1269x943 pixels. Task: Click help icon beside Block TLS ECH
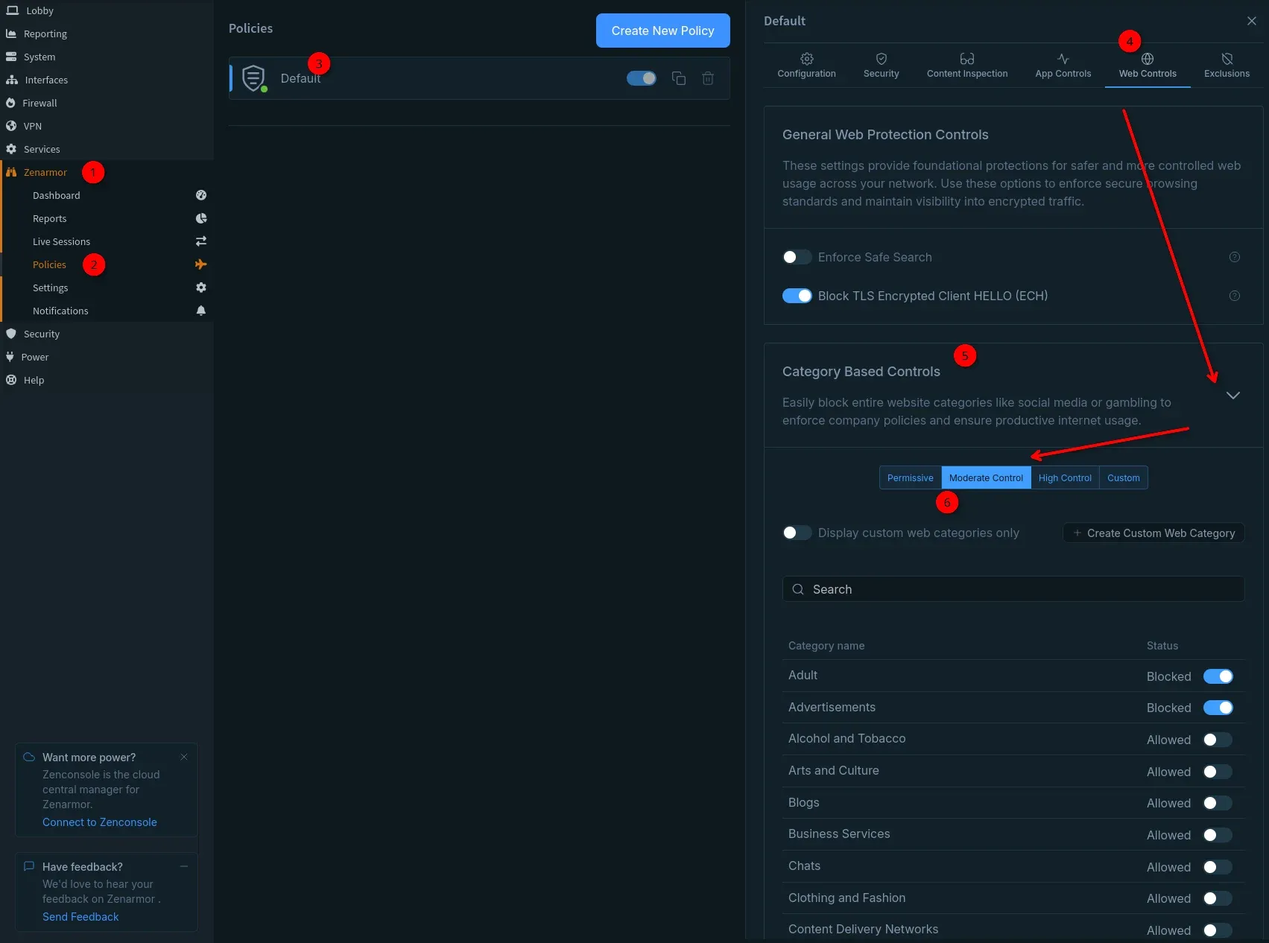[x=1234, y=296]
